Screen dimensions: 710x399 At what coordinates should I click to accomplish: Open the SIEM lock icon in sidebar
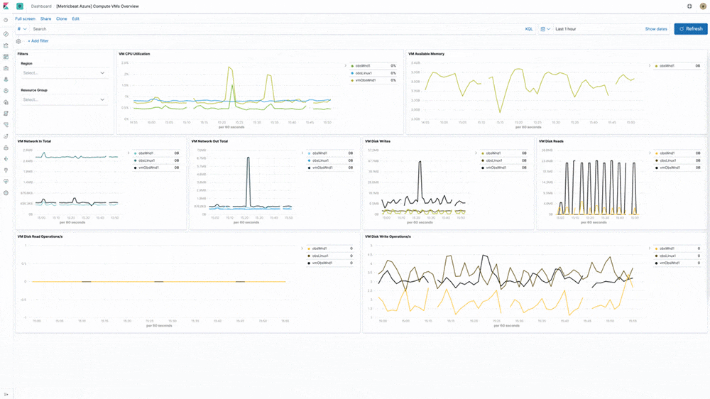6,148
